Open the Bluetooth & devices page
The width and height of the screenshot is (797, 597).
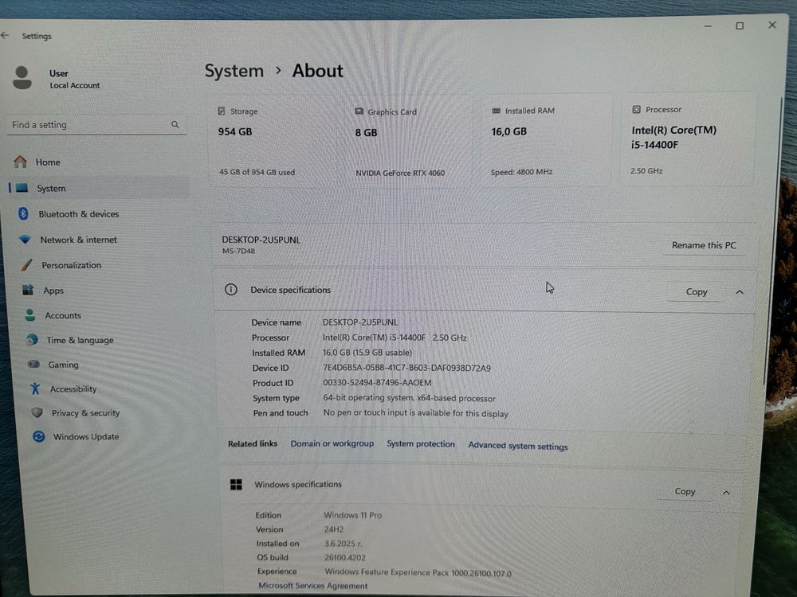click(79, 213)
